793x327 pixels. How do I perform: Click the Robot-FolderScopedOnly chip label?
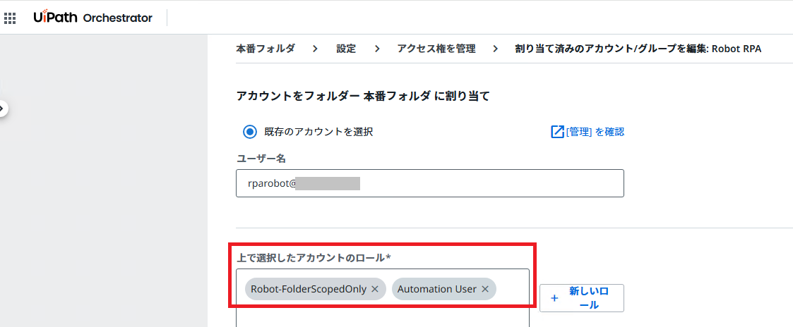coord(308,289)
